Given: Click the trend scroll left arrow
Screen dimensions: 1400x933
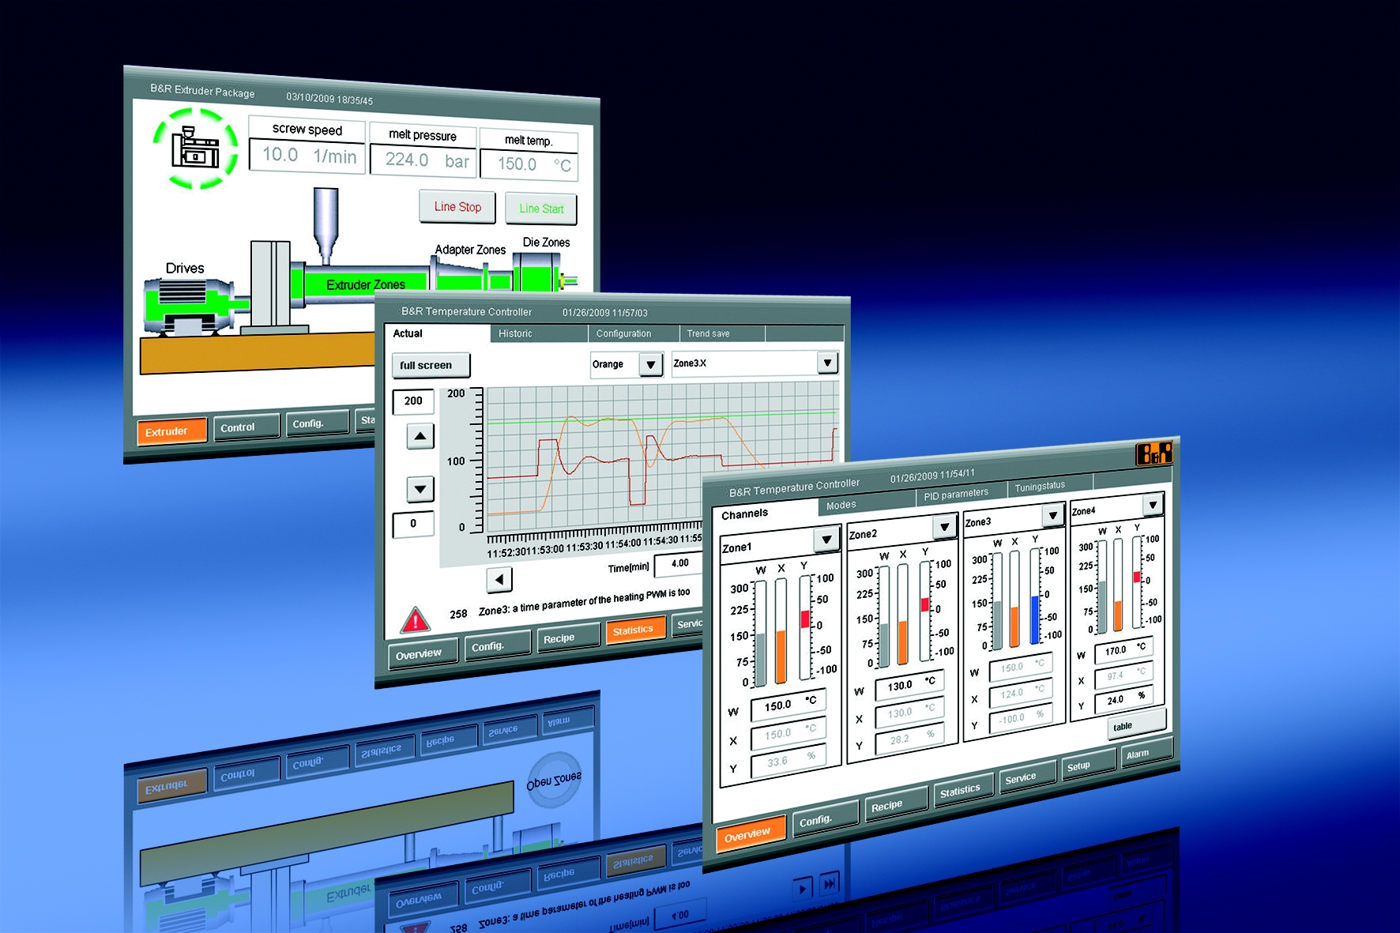Looking at the screenshot, I should point(499,580).
